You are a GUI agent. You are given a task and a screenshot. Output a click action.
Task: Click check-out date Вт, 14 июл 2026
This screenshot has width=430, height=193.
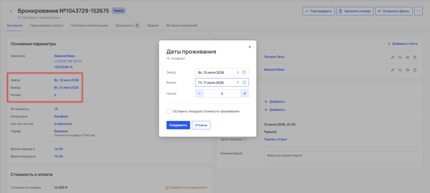tap(66, 88)
